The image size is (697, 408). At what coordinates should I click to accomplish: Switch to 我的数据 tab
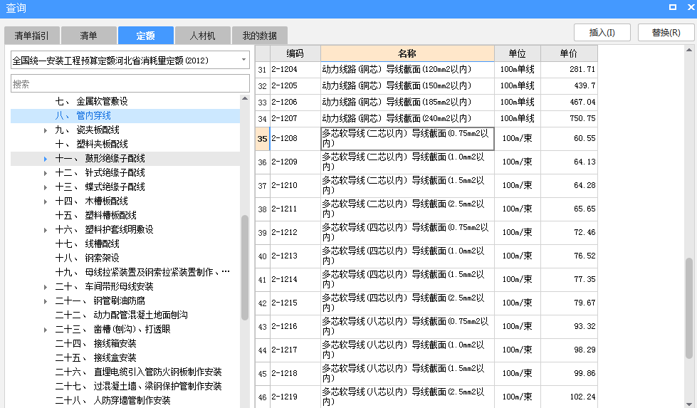(x=259, y=36)
